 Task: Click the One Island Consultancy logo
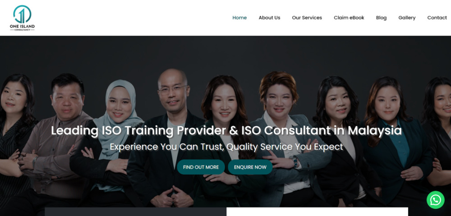tap(22, 18)
